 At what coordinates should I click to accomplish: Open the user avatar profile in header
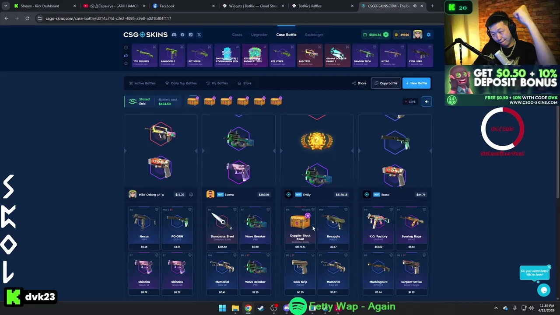pyautogui.click(x=417, y=35)
